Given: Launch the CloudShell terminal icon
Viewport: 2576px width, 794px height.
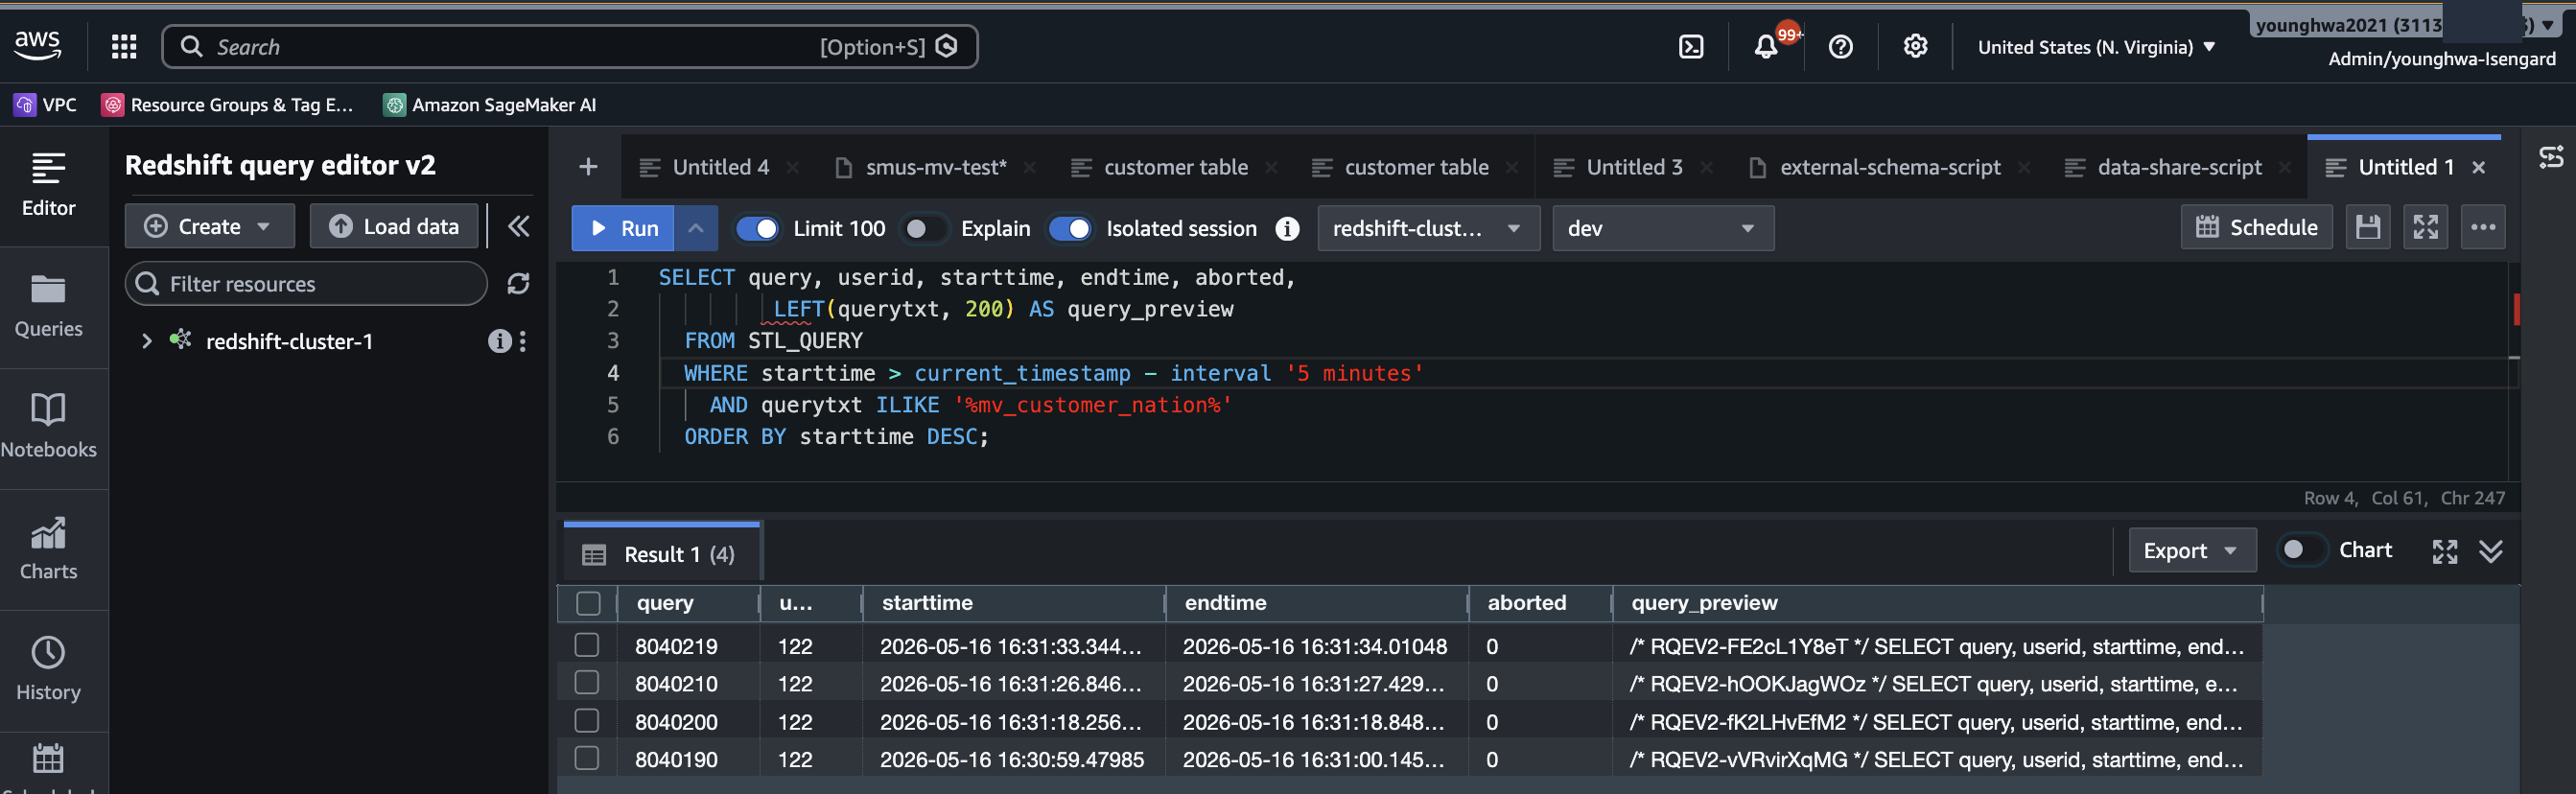Looking at the screenshot, I should coord(1691,47).
